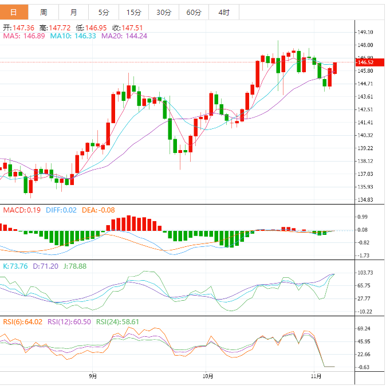Open the 月 monthly chart tab
The width and height of the screenshot is (386, 389).
pyautogui.click(x=74, y=12)
